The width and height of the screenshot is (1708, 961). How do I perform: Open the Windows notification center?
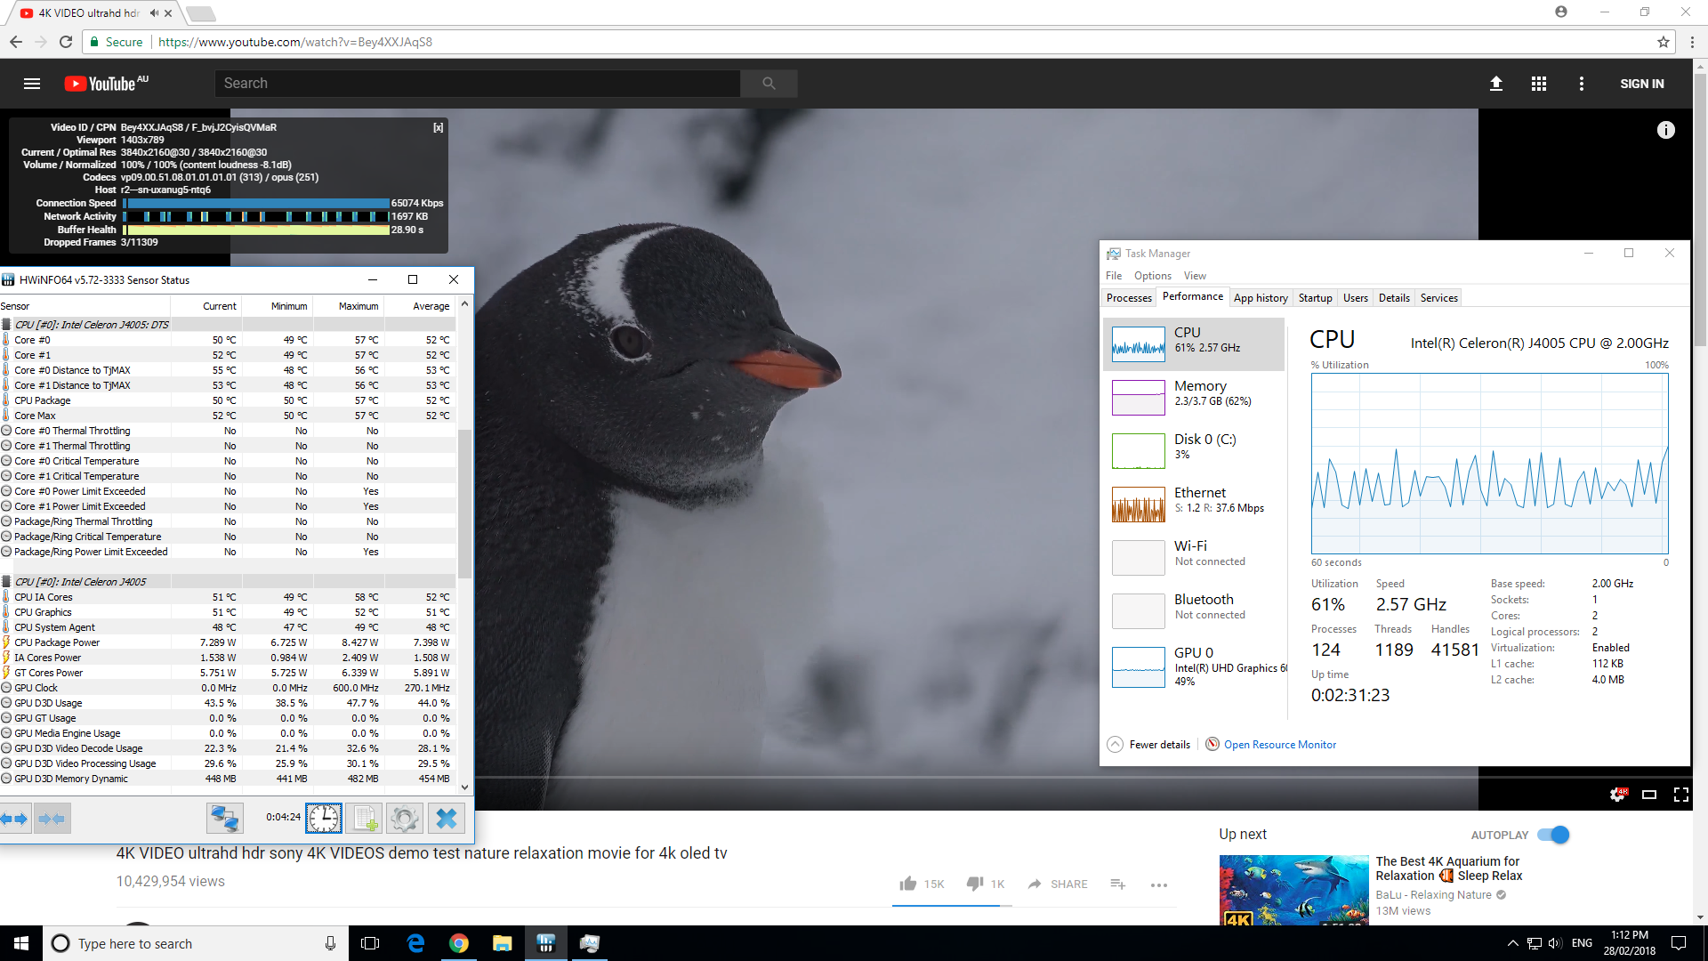pyautogui.click(x=1679, y=943)
